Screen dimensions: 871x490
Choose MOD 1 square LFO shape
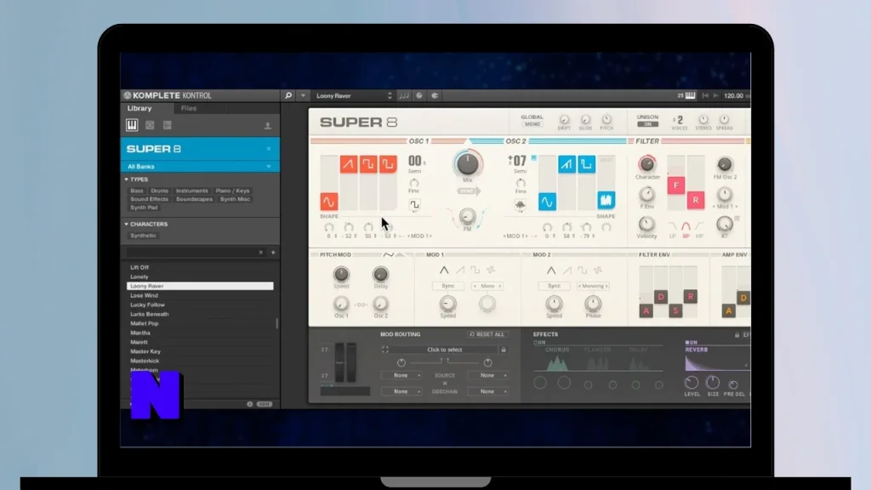point(475,271)
